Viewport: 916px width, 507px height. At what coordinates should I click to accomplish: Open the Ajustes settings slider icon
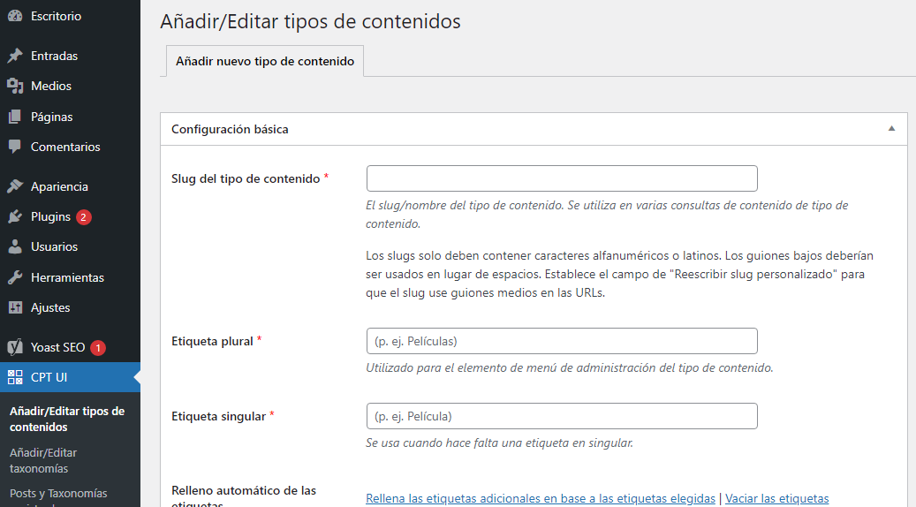click(x=15, y=307)
